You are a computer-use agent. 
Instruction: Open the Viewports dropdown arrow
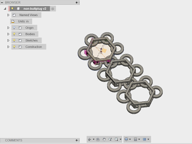(148, 139)
